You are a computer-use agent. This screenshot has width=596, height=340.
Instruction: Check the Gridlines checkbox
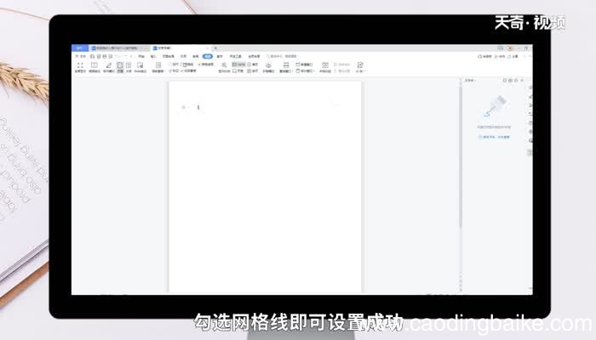pos(187,65)
